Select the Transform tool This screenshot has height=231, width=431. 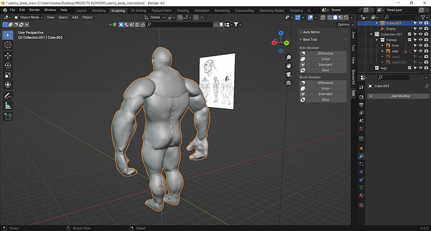coord(7,85)
